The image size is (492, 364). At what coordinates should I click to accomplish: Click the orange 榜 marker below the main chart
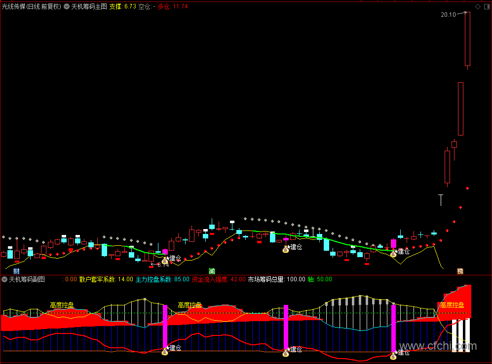point(460,271)
